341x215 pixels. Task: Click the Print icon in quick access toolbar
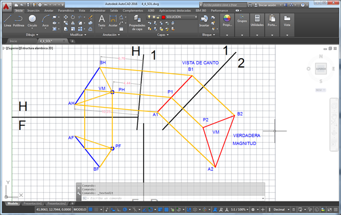(40, 4)
